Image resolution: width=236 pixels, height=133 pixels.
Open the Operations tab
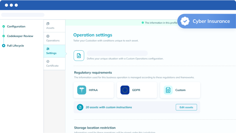point(54,38)
